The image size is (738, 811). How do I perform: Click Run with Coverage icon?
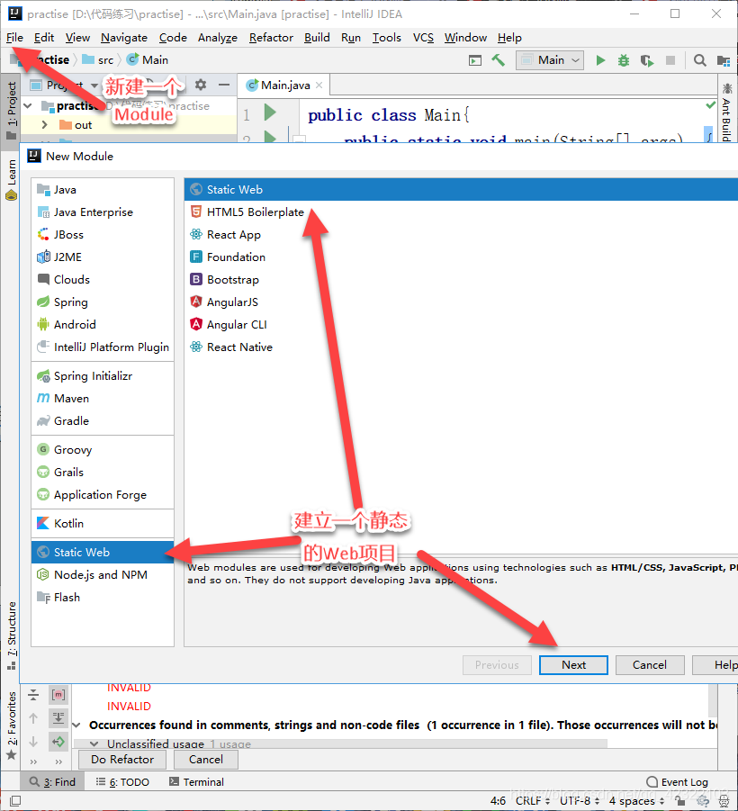[646, 60]
